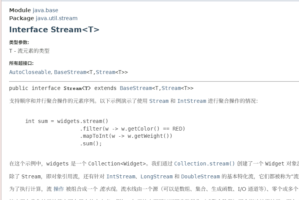Click the Stream link after extends BaseStream<T,
299x200 pixels.
(171, 88)
